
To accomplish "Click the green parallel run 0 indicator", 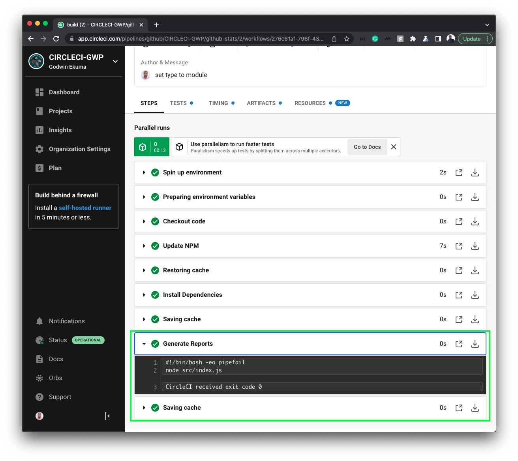I will (x=152, y=146).
